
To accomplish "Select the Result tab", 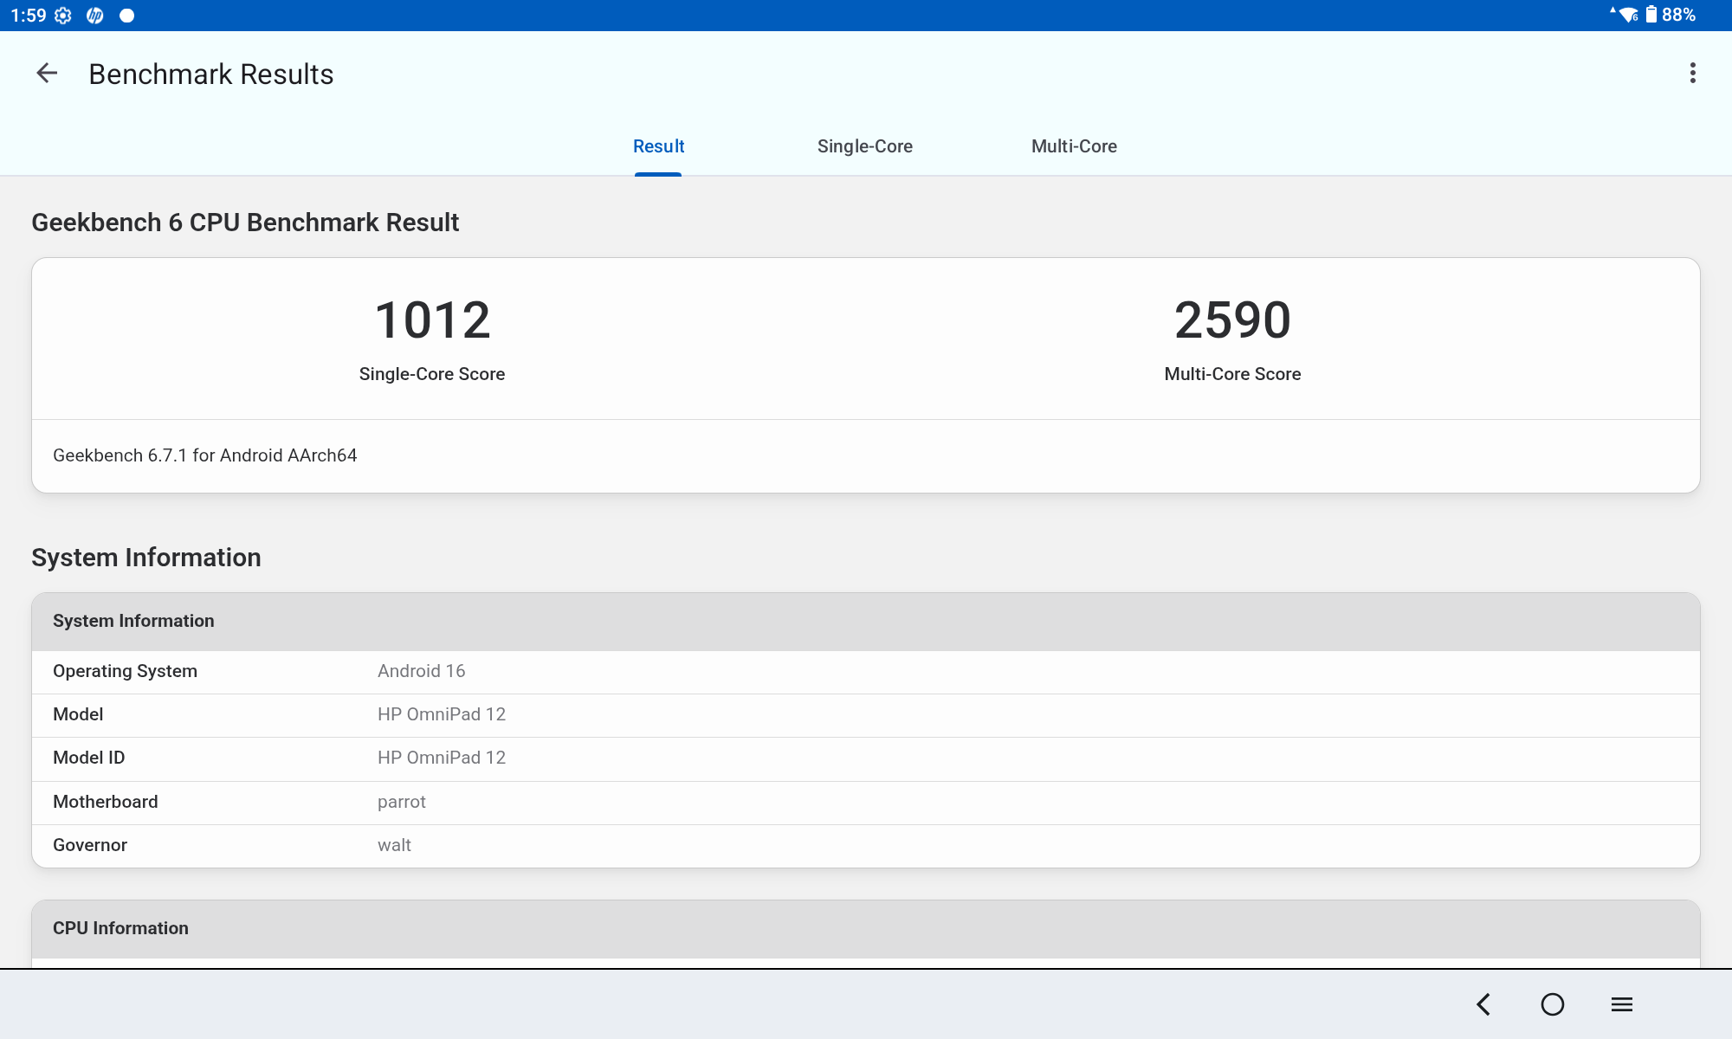I will (658, 146).
